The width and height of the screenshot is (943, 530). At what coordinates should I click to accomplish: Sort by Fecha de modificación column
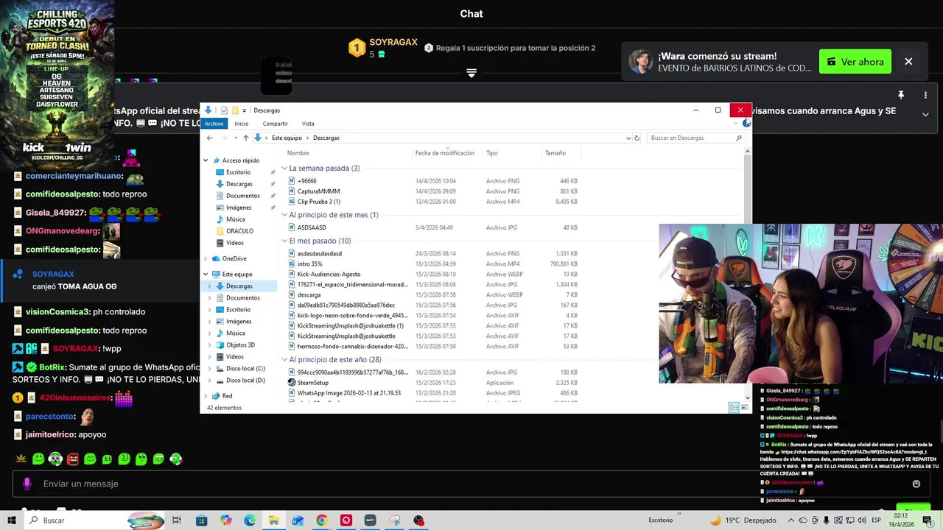444,153
